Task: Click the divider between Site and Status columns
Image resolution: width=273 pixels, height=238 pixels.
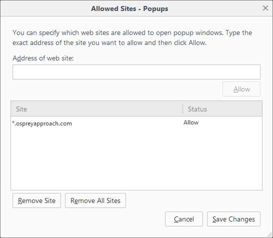Action: [183, 109]
